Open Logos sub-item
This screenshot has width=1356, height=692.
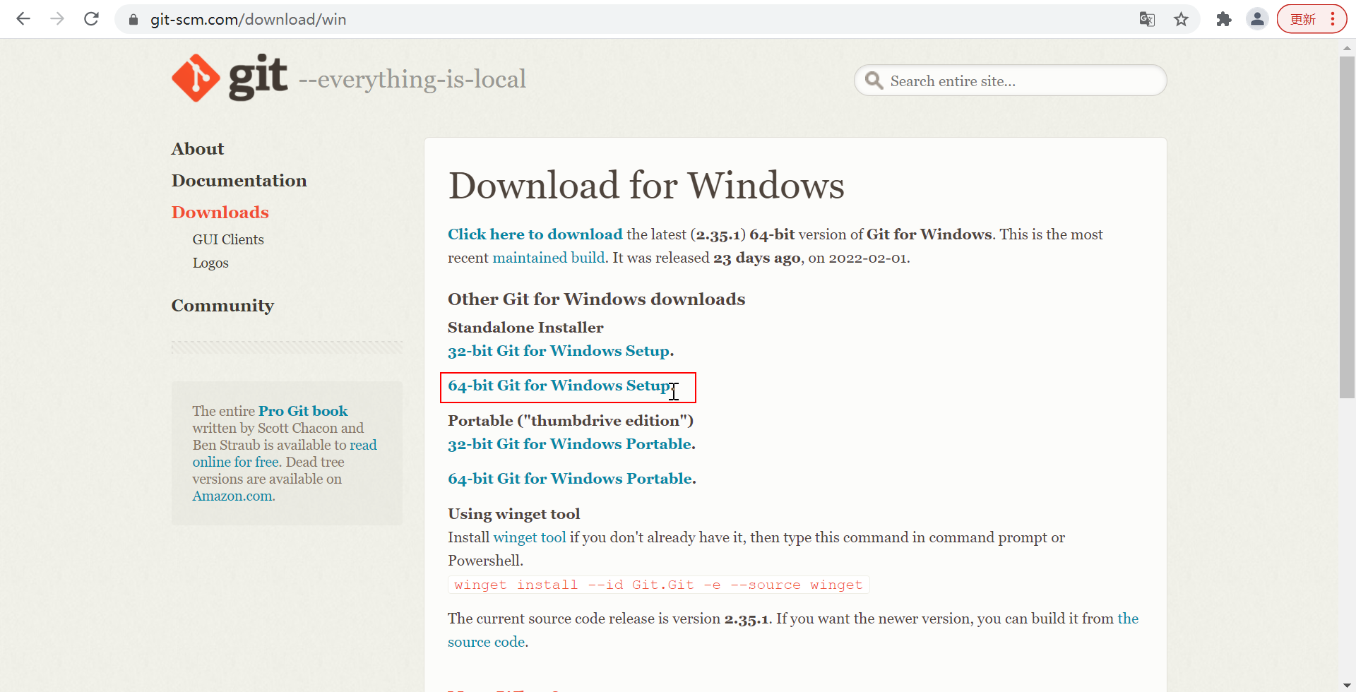pyautogui.click(x=210, y=263)
